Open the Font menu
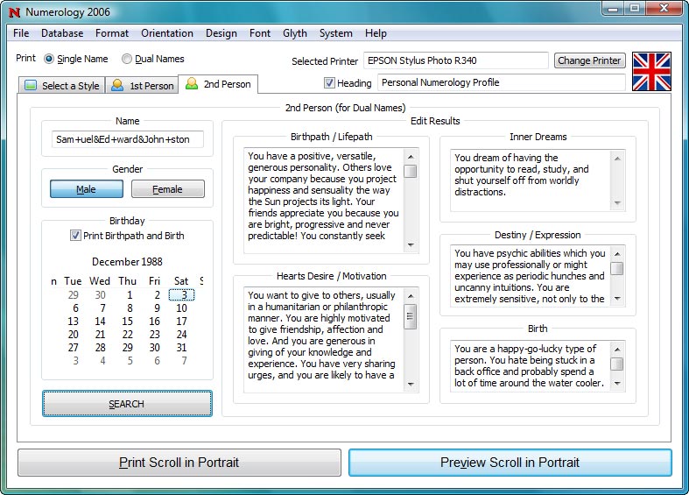Viewport: 689px width, 495px height. coord(260,33)
